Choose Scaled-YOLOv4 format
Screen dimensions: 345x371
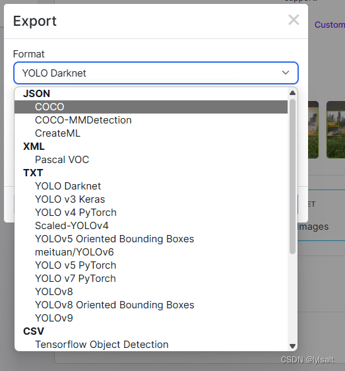[151, 226]
